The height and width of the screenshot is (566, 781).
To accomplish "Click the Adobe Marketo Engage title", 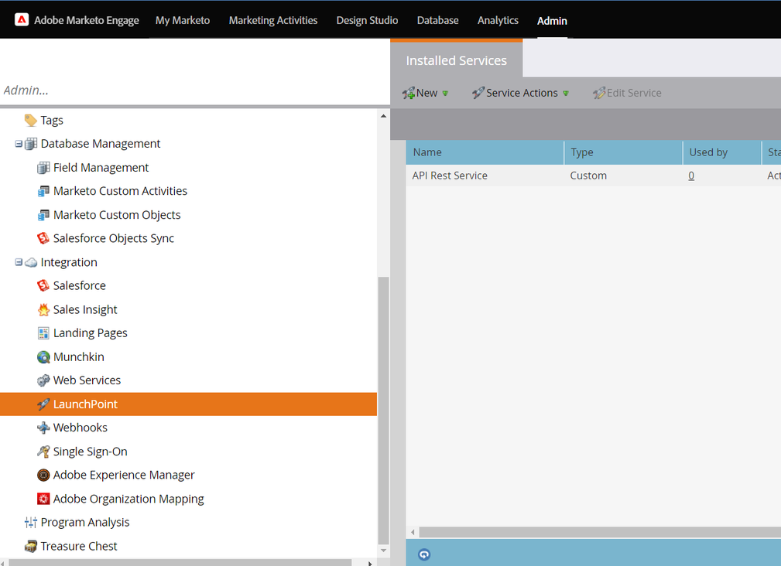I will (87, 20).
